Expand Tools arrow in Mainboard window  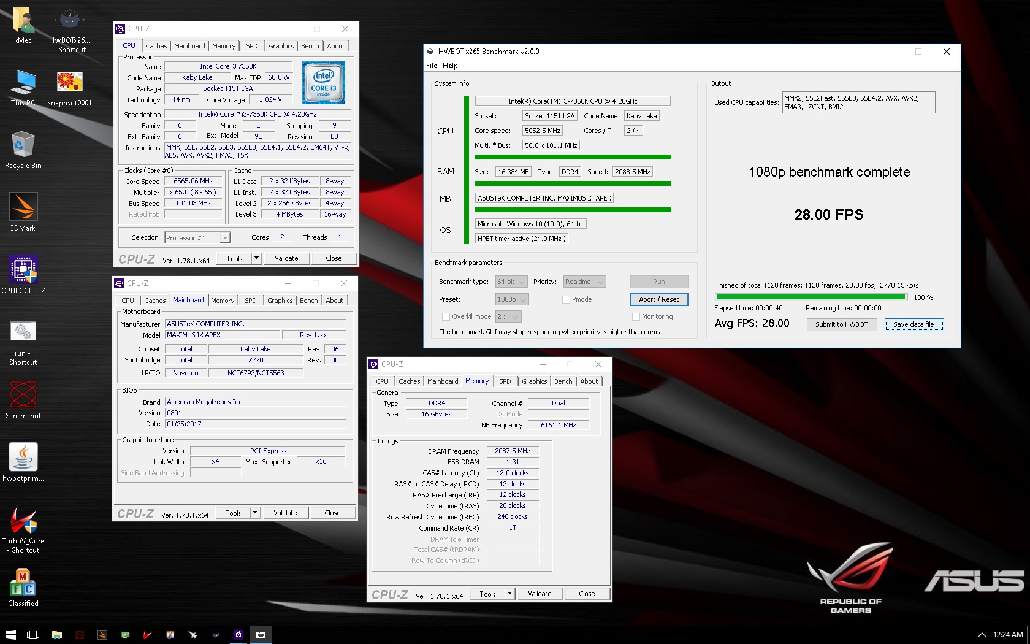tap(256, 513)
